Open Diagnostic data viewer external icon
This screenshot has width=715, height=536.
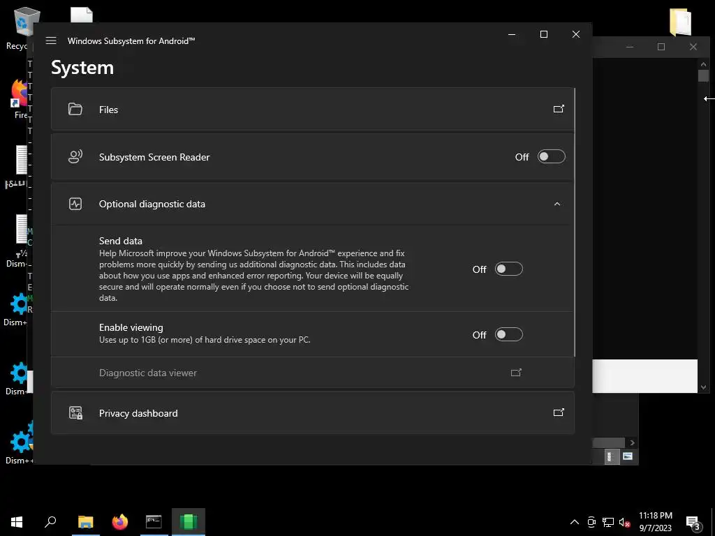[516, 373]
